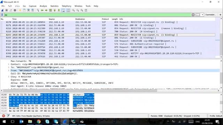Save this capture file
Image resolution: width=223 pixels, height=125 pixels.
tap(24, 10)
